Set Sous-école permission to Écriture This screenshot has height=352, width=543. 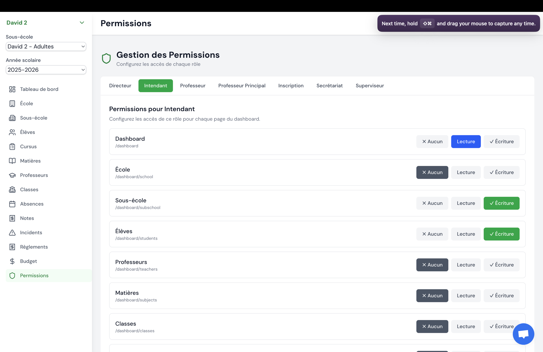coord(501,203)
